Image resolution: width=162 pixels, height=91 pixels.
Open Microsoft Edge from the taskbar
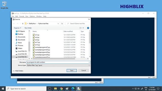(x=73, y=89)
